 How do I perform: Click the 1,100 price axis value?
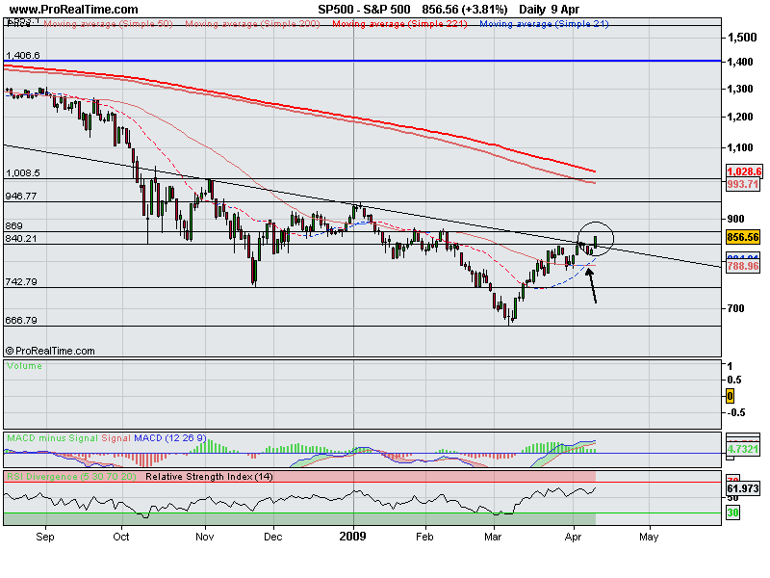pyautogui.click(x=740, y=147)
